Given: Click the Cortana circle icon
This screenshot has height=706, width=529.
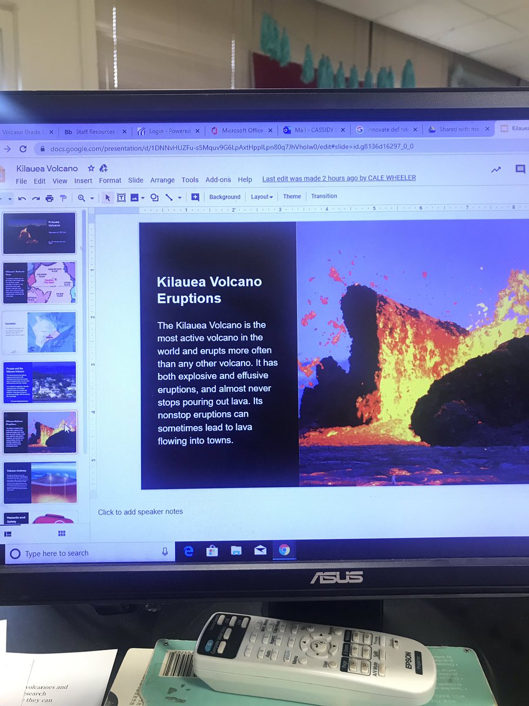Looking at the screenshot, I should 15,554.
